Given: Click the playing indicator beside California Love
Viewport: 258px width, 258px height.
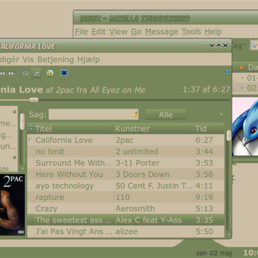Looking at the screenshot, I should (x=30, y=140).
